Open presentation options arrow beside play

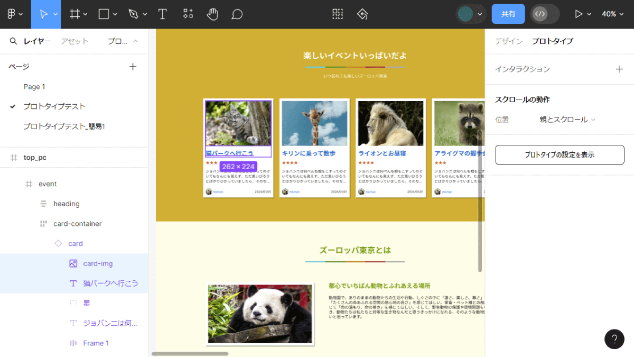pyautogui.click(x=589, y=15)
